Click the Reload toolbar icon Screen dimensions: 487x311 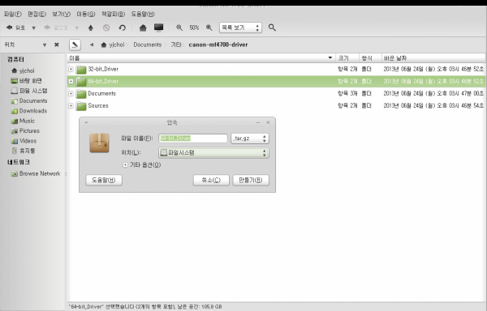[x=122, y=28]
